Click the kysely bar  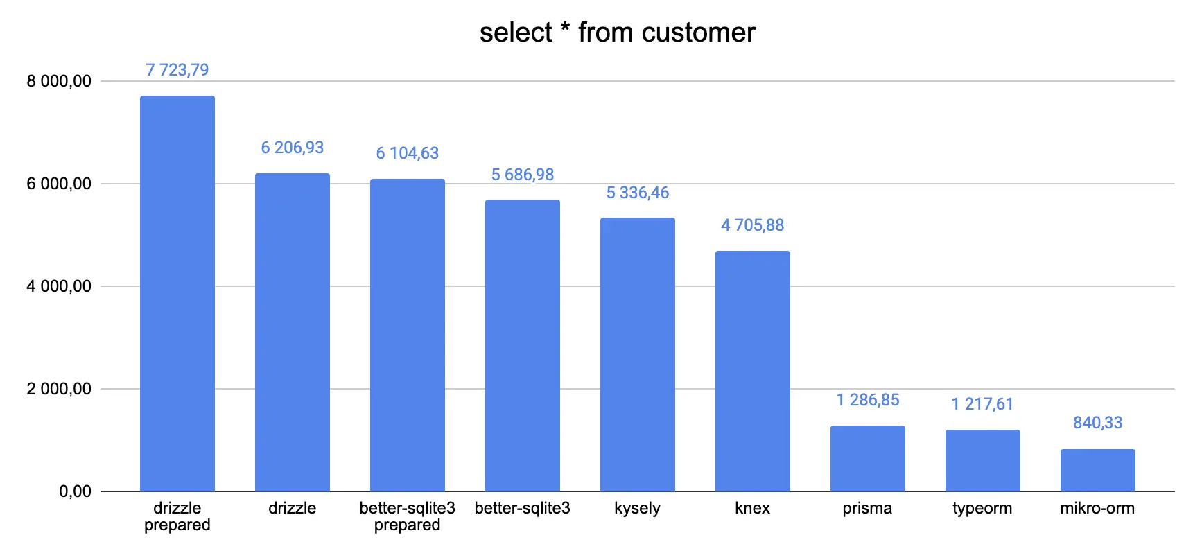tap(638, 354)
